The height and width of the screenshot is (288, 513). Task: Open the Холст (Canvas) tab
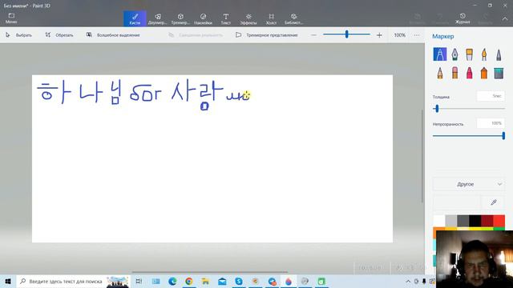(271, 18)
